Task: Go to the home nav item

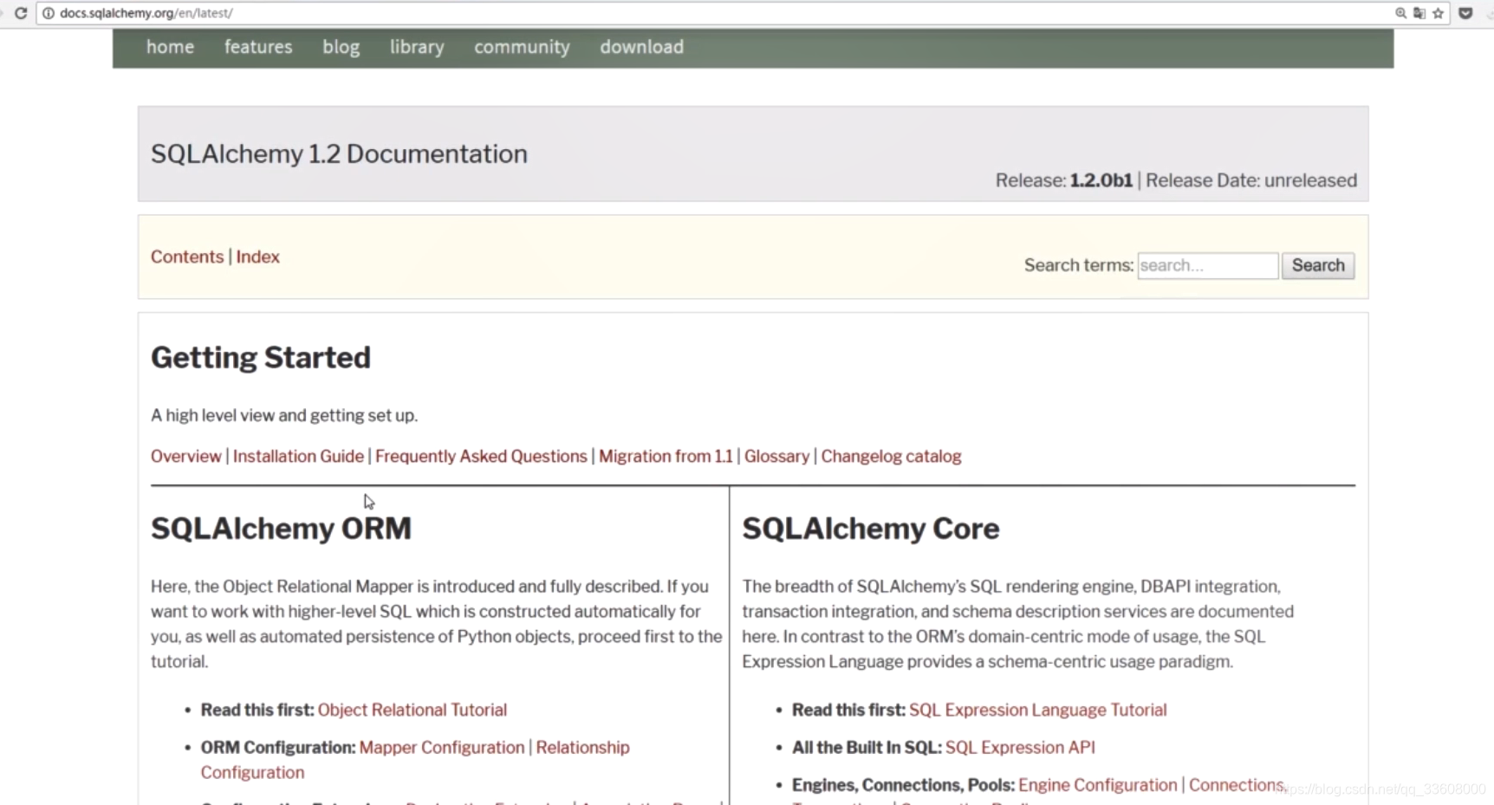Action: pos(170,47)
